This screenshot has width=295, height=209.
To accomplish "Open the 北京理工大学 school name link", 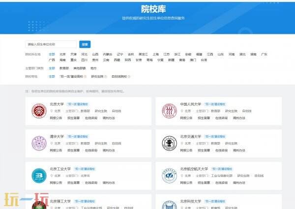I will point(60,201).
